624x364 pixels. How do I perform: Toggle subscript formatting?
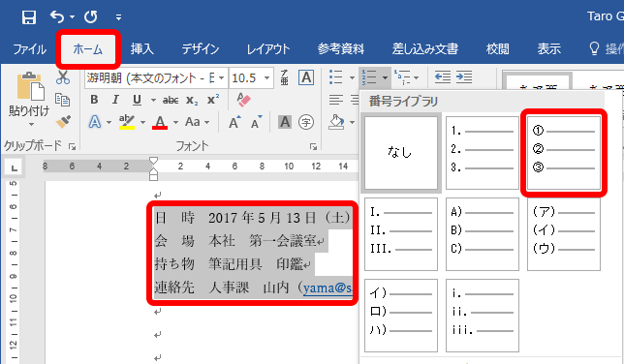click(192, 101)
